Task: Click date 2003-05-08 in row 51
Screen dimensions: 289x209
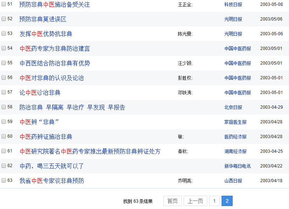Action: point(272,4)
